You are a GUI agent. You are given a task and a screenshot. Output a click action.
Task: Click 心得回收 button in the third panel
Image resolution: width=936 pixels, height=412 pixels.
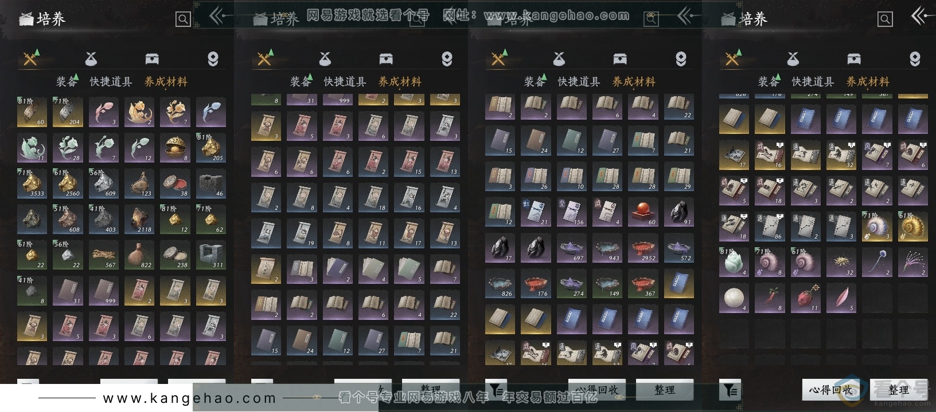click(596, 390)
